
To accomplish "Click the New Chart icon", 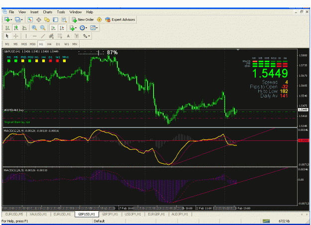I will click(x=7, y=19).
